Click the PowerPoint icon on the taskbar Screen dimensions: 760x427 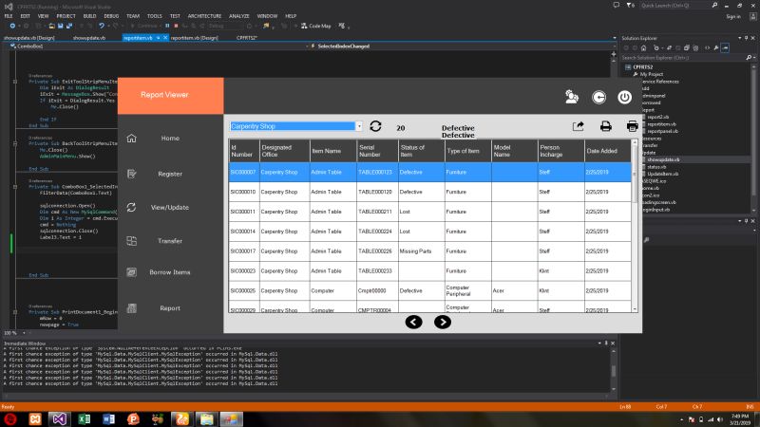pyautogui.click(x=133, y=418)
